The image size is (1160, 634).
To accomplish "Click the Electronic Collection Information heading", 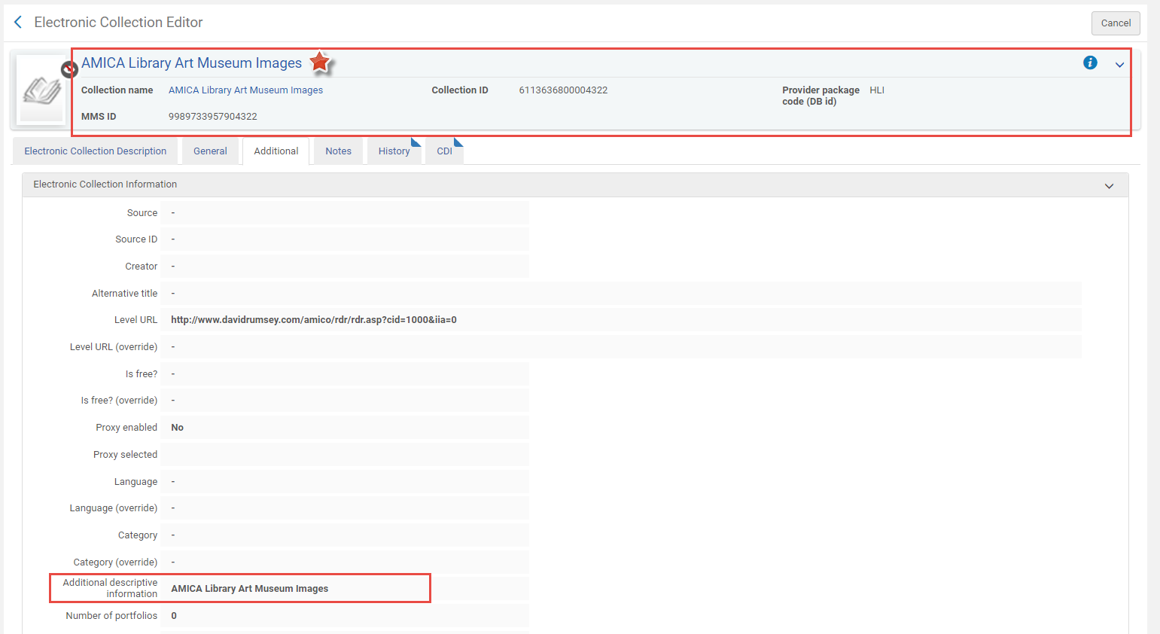I will coord(105,184).
